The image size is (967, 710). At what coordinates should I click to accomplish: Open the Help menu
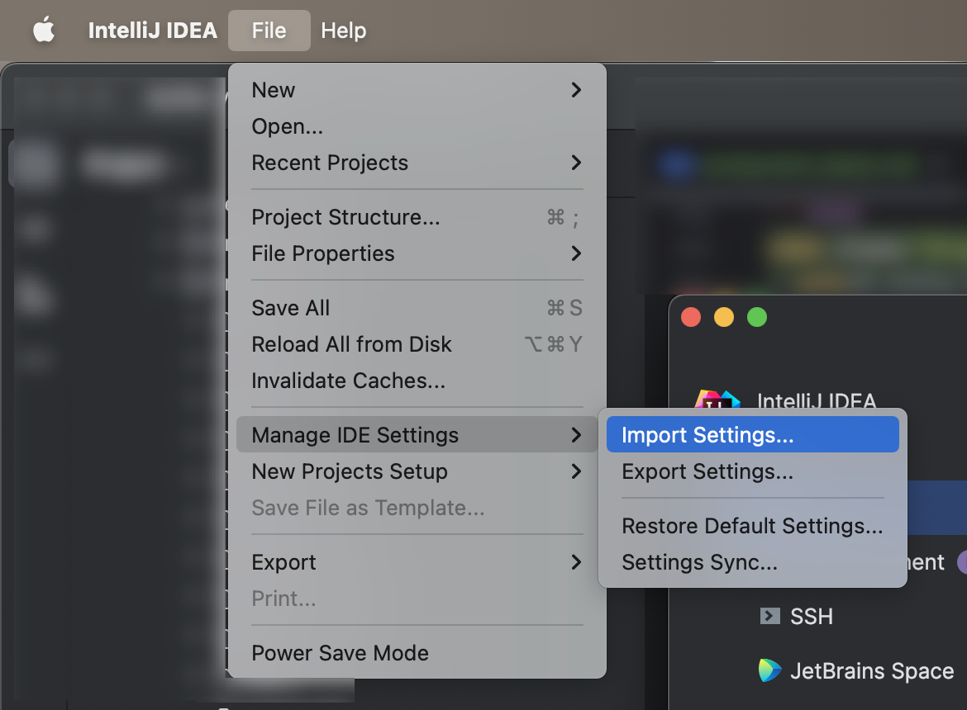click(343, 31)
